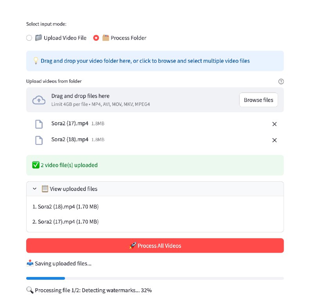The width and height of the screenshot is (313, 297).
Task: Click the clipboard icon before View uploaded files
Action: pyautogui.click(x=45, y=189)
